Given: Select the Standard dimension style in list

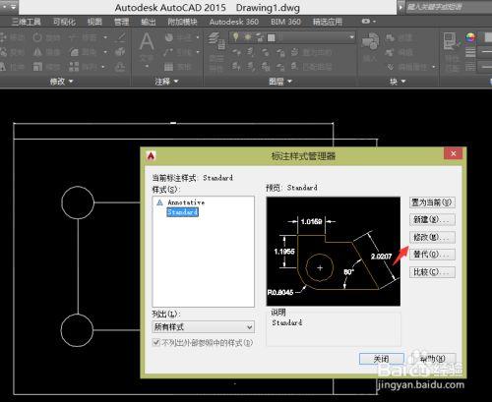Looking at the screenshot, I should click(x=182, y=212).
